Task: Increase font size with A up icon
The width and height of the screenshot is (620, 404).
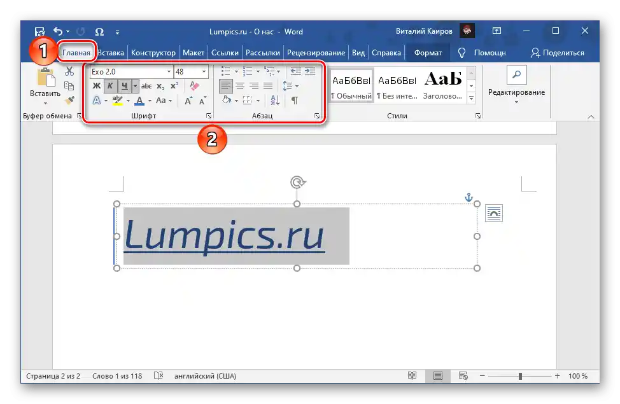Action: coord(188,101)
